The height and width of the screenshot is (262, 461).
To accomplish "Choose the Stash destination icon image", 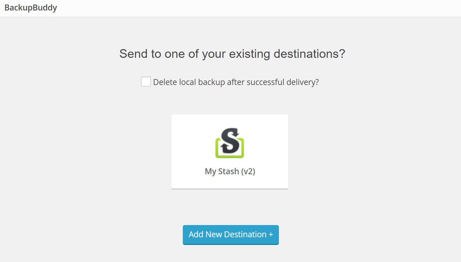I will [x=230, y=143].
